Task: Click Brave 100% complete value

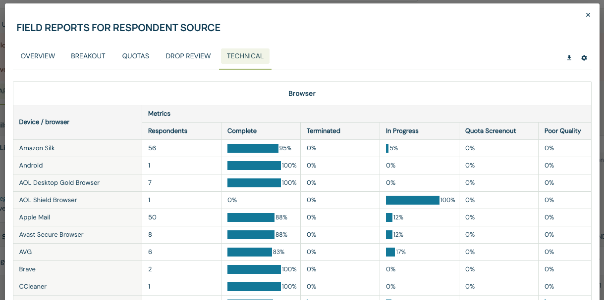Action: click(289, 269)
